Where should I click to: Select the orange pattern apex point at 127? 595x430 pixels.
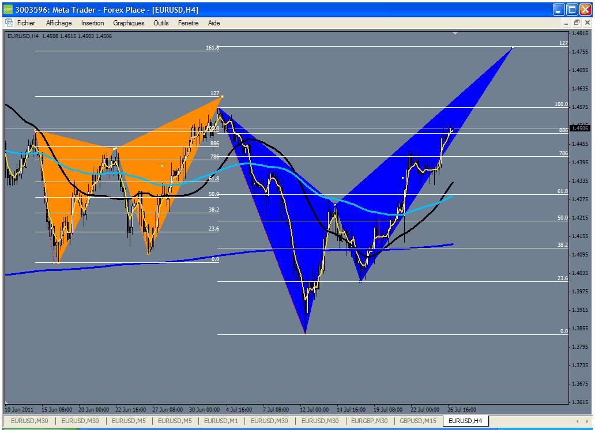pos(222,96)
